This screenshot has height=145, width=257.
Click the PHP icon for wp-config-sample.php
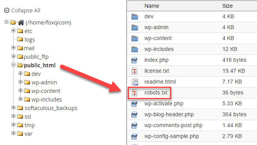[x=134, y=136]
